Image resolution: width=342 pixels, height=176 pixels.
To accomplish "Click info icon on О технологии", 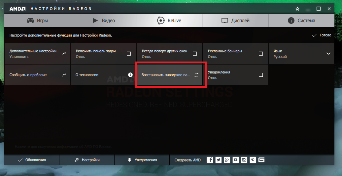I will pos(130,75).
